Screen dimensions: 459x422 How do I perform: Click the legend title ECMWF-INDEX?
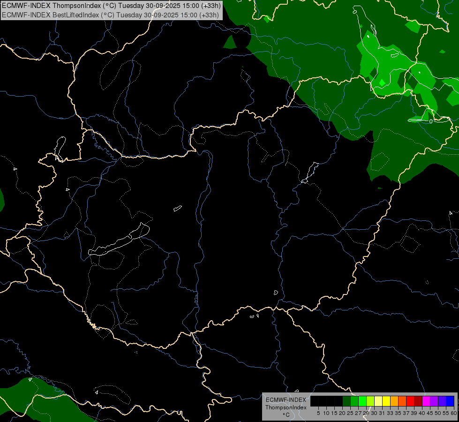286,400
